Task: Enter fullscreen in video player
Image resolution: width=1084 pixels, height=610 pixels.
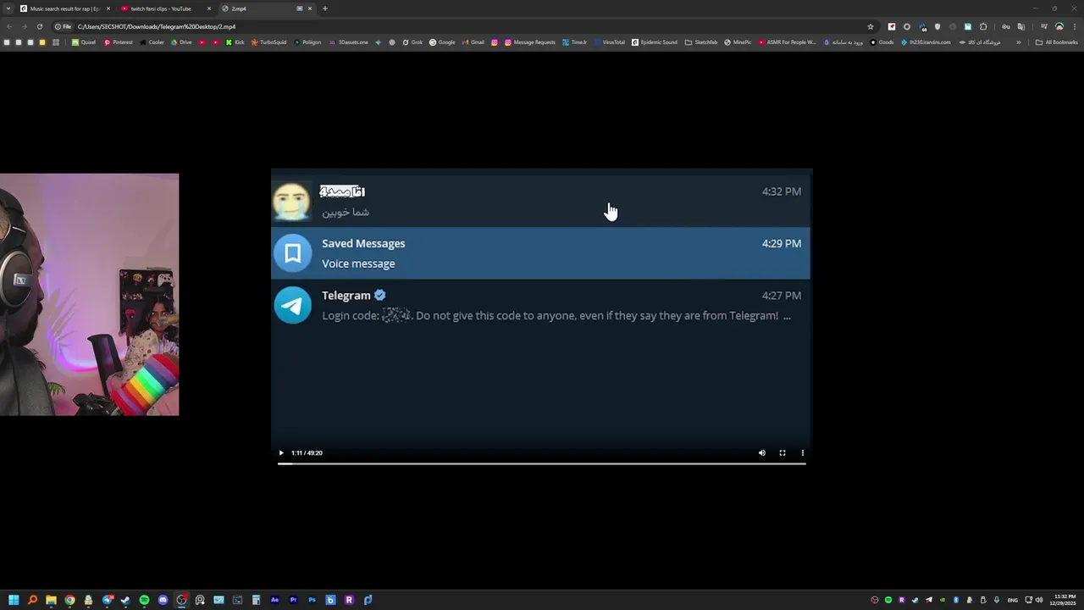Action: pyautogui.click(x=782, y=452)
